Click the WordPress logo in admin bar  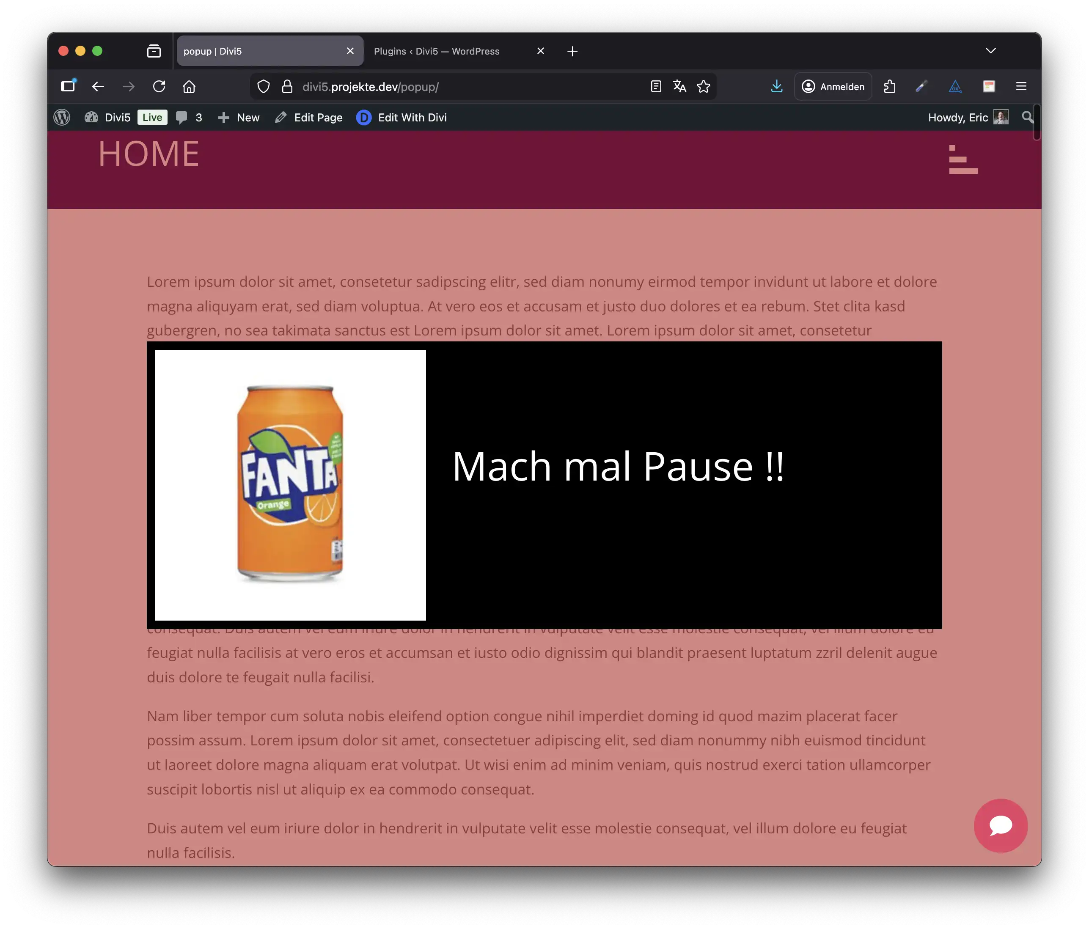click(62, 117)
